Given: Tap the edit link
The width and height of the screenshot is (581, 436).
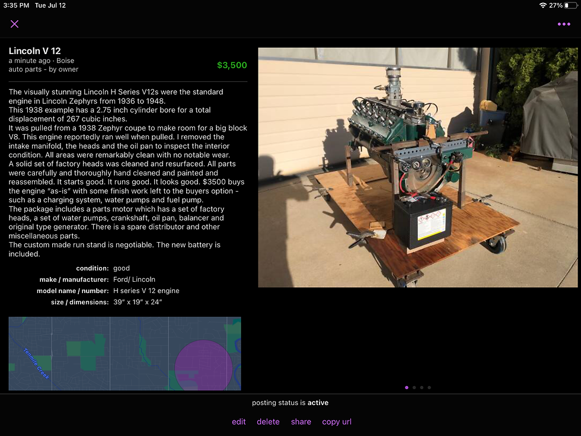Looking at the screenshot, I should click(238, 422).
